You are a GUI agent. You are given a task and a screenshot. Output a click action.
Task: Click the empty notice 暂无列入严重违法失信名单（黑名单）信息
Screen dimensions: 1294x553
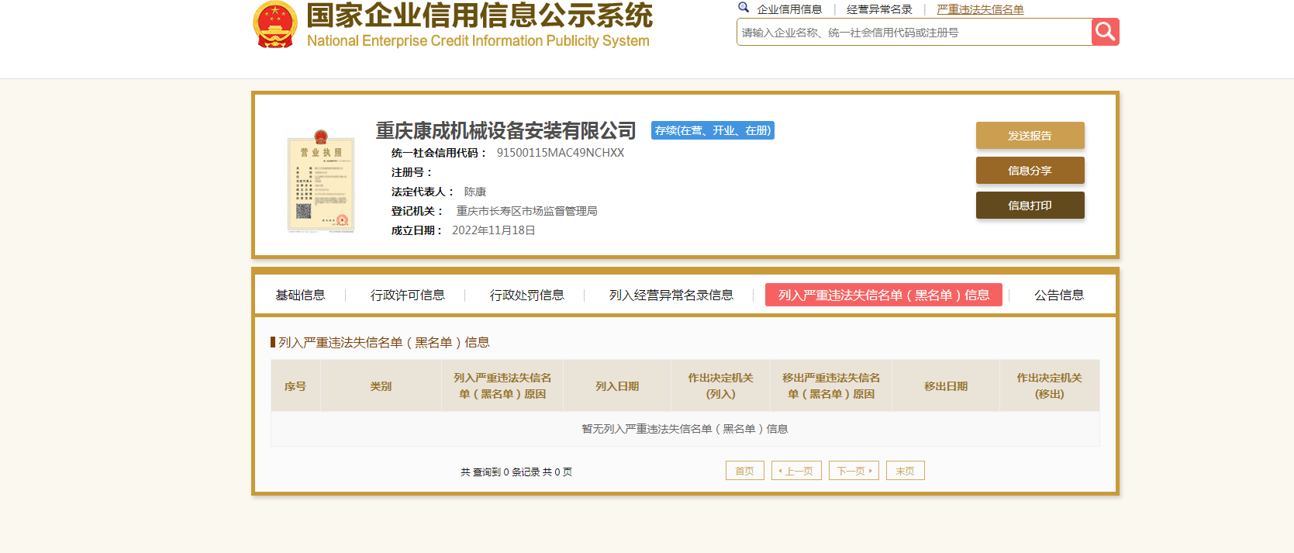coord(685,429)
